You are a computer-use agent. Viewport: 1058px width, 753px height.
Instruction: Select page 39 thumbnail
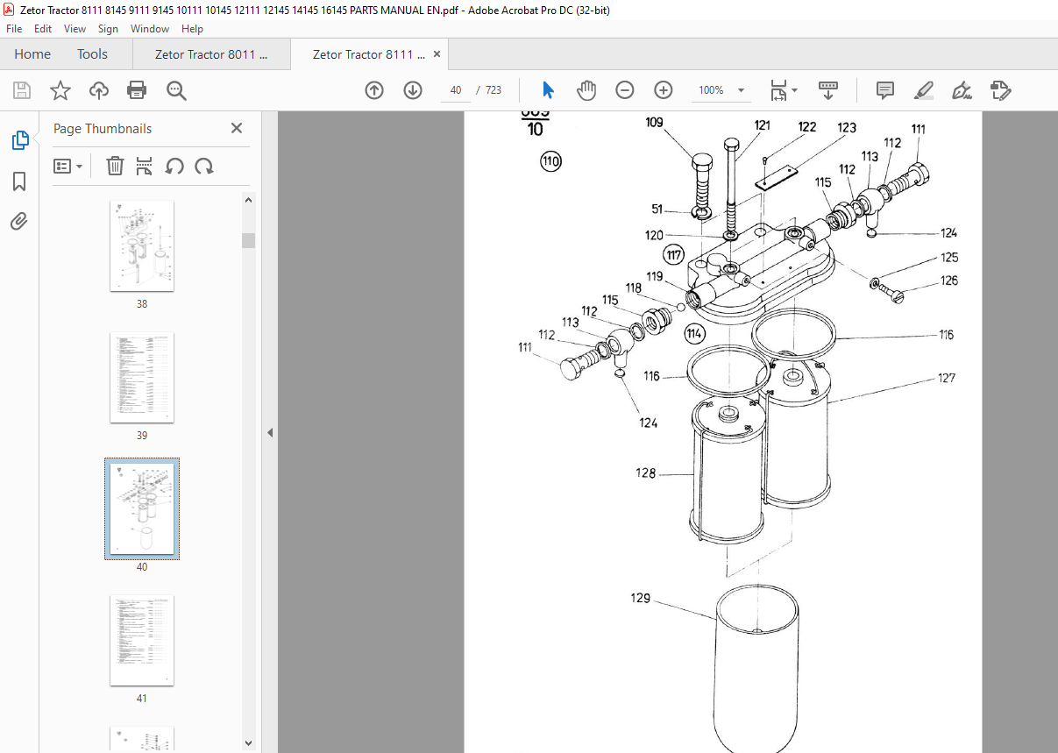coord(142,378)
